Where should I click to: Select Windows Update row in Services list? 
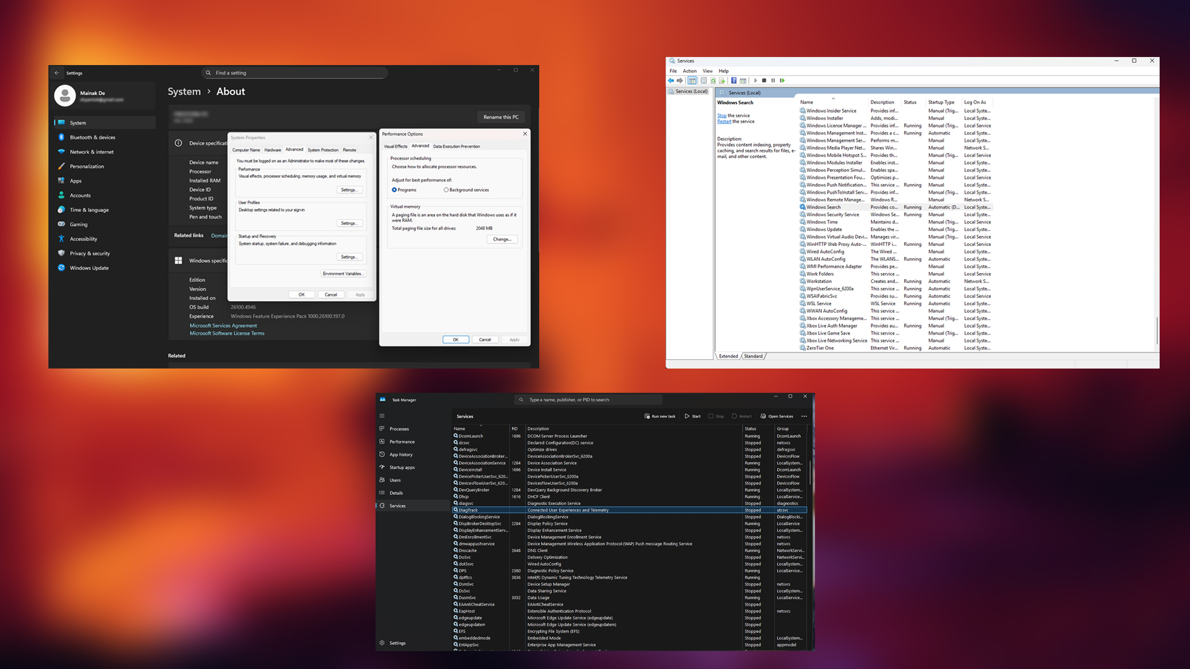click(896, 229)
